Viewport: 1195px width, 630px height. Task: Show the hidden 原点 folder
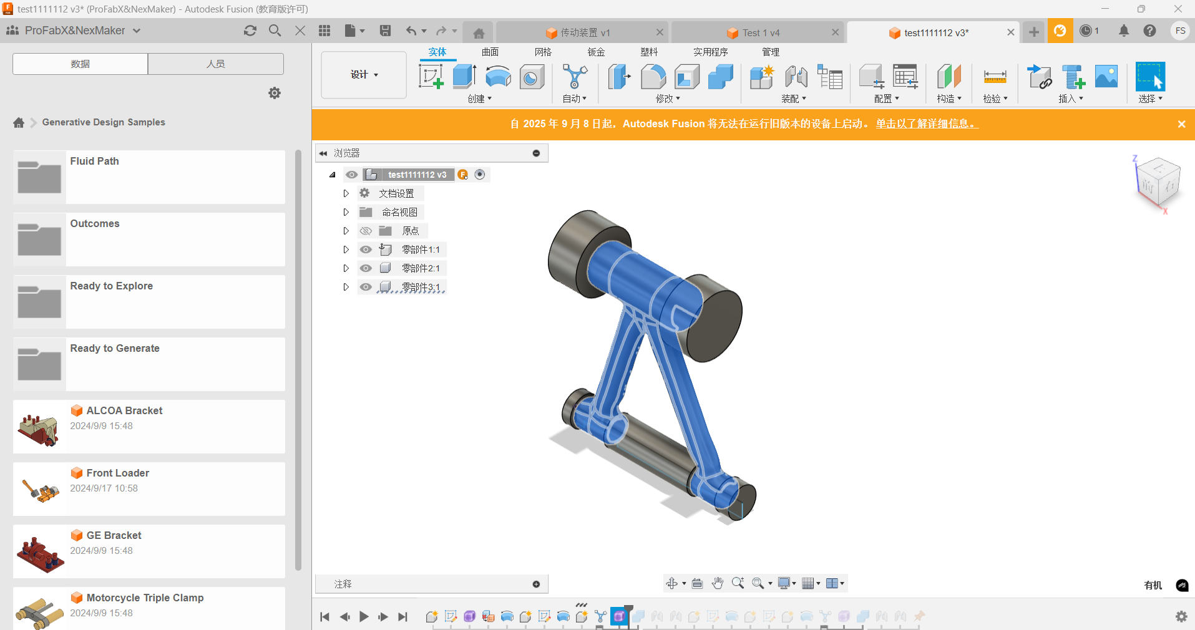(366, 231)
